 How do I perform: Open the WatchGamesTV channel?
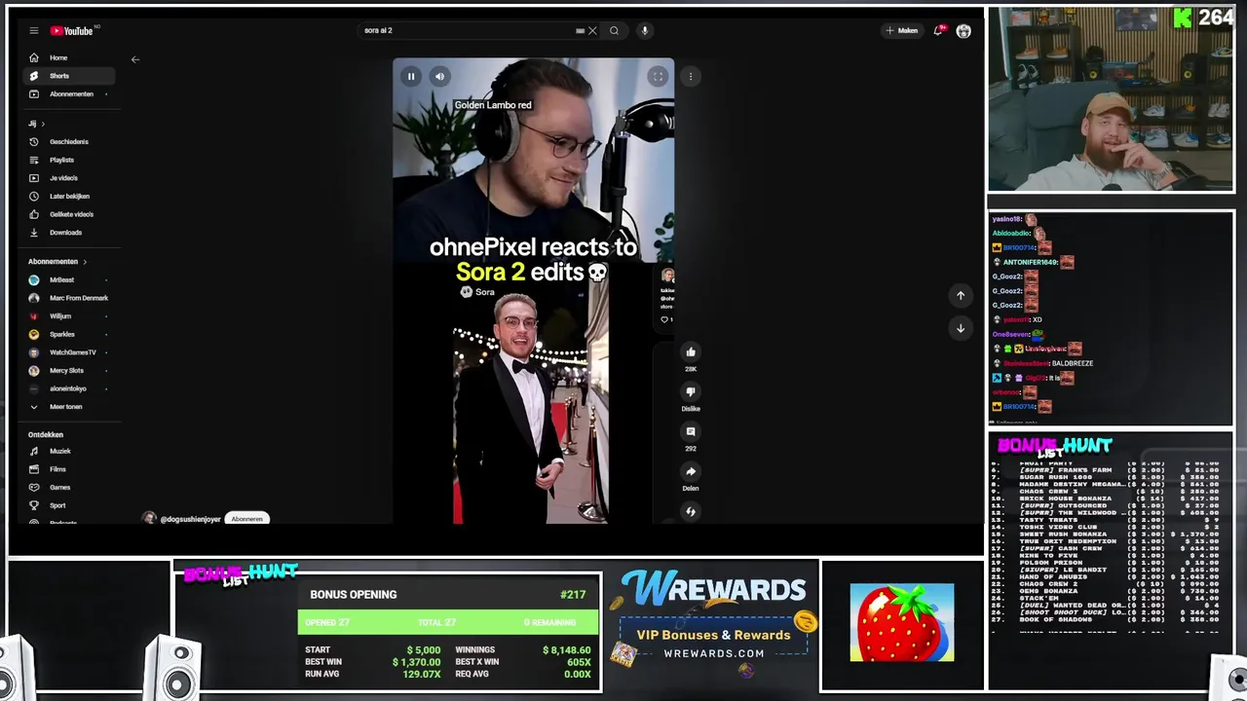[x=68, y=352]
